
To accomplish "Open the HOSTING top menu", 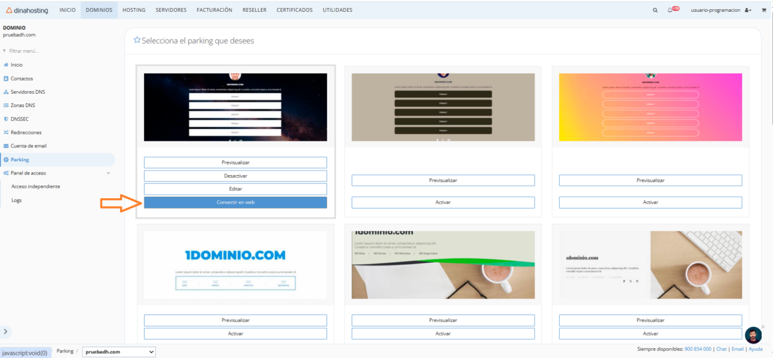I will [x=133, y=10].
